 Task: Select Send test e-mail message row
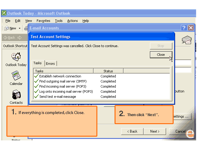[x=102, y=97]
